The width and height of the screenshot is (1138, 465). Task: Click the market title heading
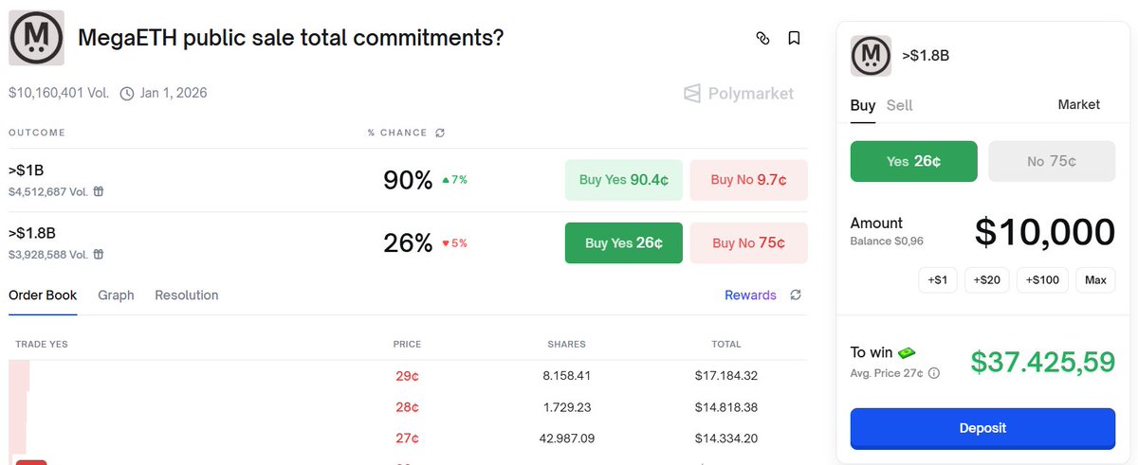tap(290, 38)
